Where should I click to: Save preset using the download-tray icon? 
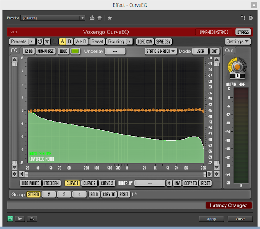click(x=92, y=18)
